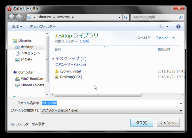The image size is (192, 138).
Task: Collapse the デスクトップ (2) group
Action: [53, 59]
